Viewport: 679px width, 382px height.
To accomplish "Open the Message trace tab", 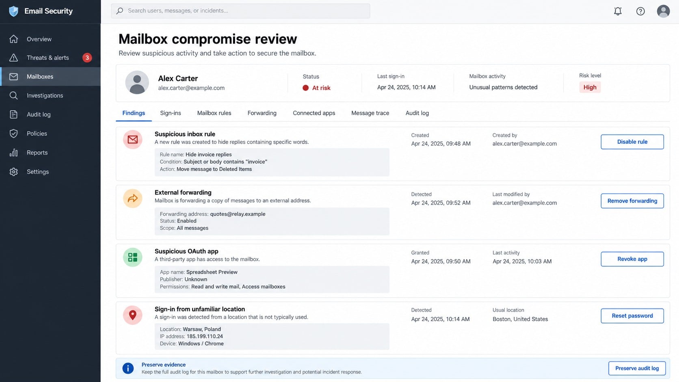I will point(370,113).
